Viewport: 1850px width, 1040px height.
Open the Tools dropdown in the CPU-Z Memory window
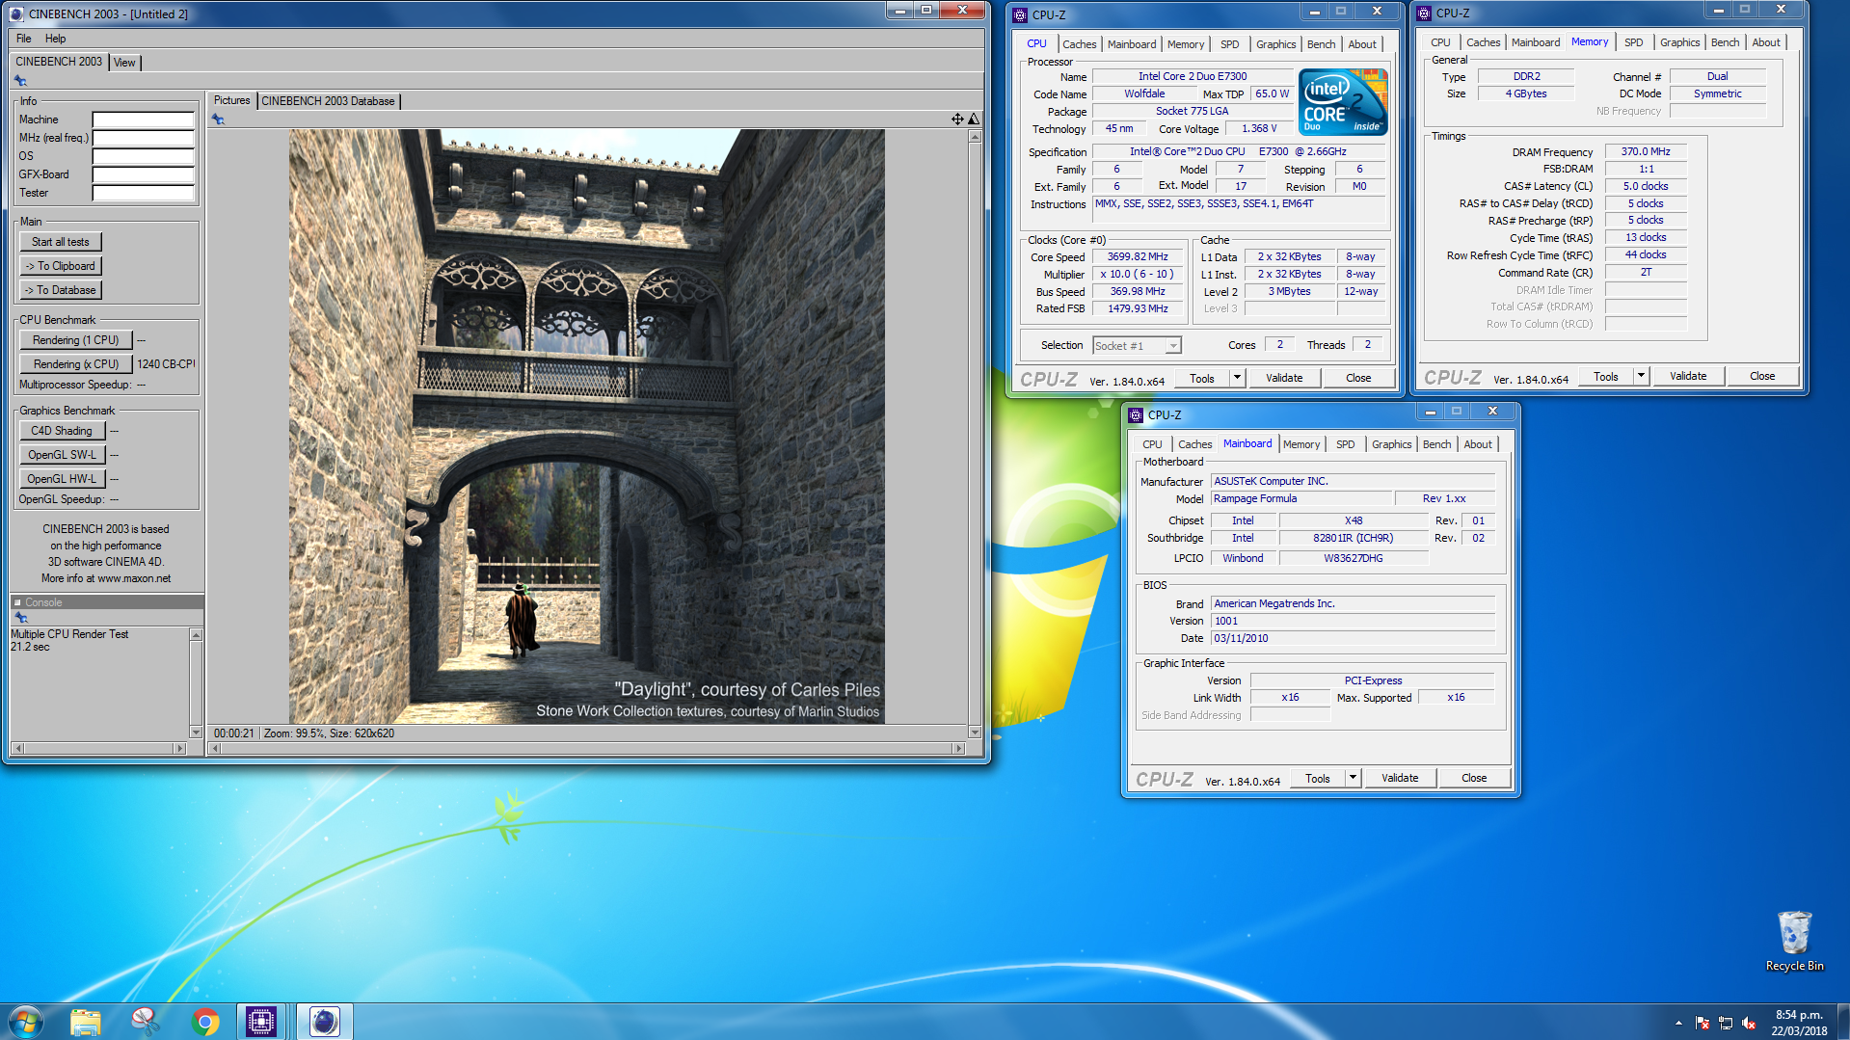tap(1641, 376)
